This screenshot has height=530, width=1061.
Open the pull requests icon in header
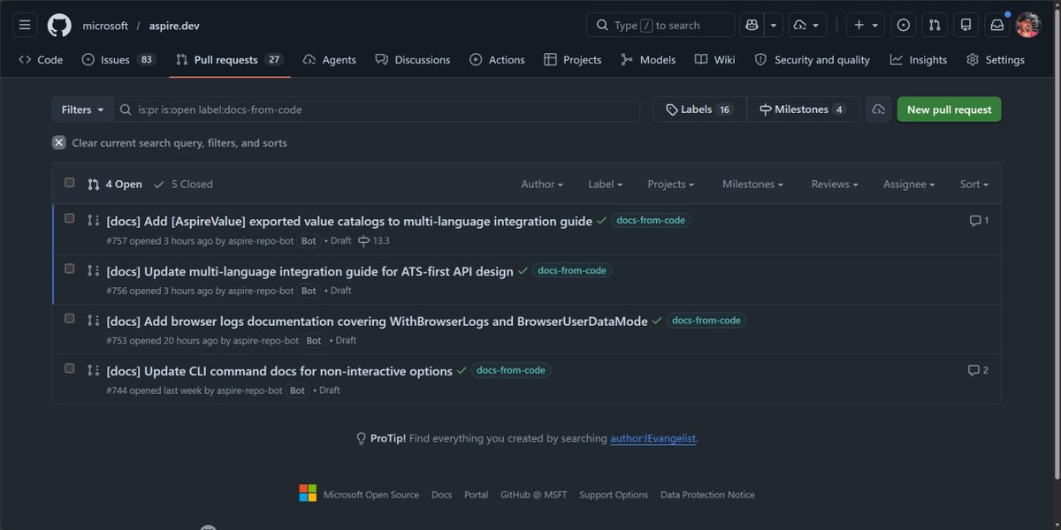click(935, 25)
